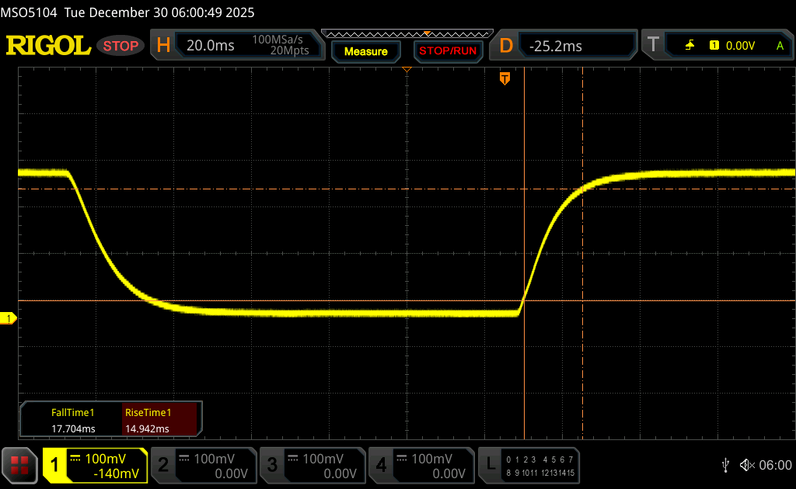The height and width of the screenshot is (489, 796).
Task: Unmute the beeper speaker icon
Action: coord(746,465)
